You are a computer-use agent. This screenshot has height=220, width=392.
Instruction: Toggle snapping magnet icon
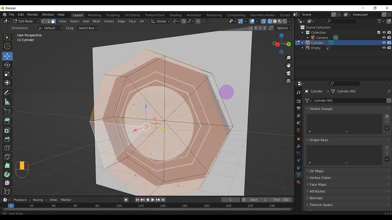pyautogui.click(x=183, y=21)
